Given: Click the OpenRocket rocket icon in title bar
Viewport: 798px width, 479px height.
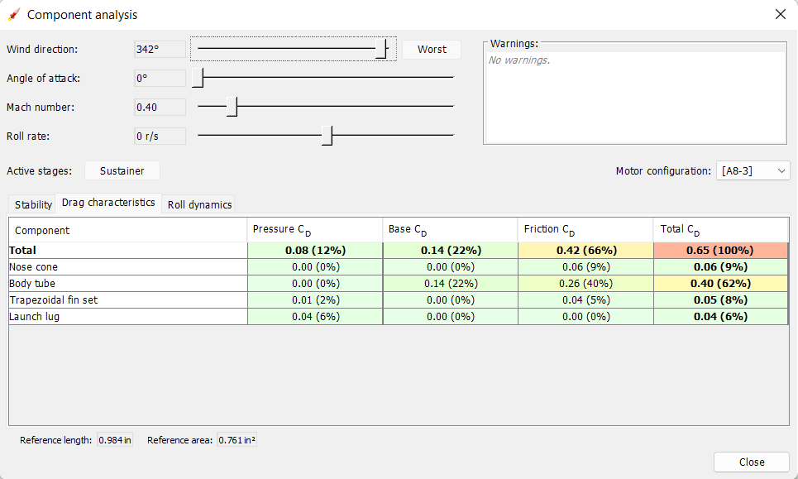Looking at the screenshot, I should pos(13,15).
